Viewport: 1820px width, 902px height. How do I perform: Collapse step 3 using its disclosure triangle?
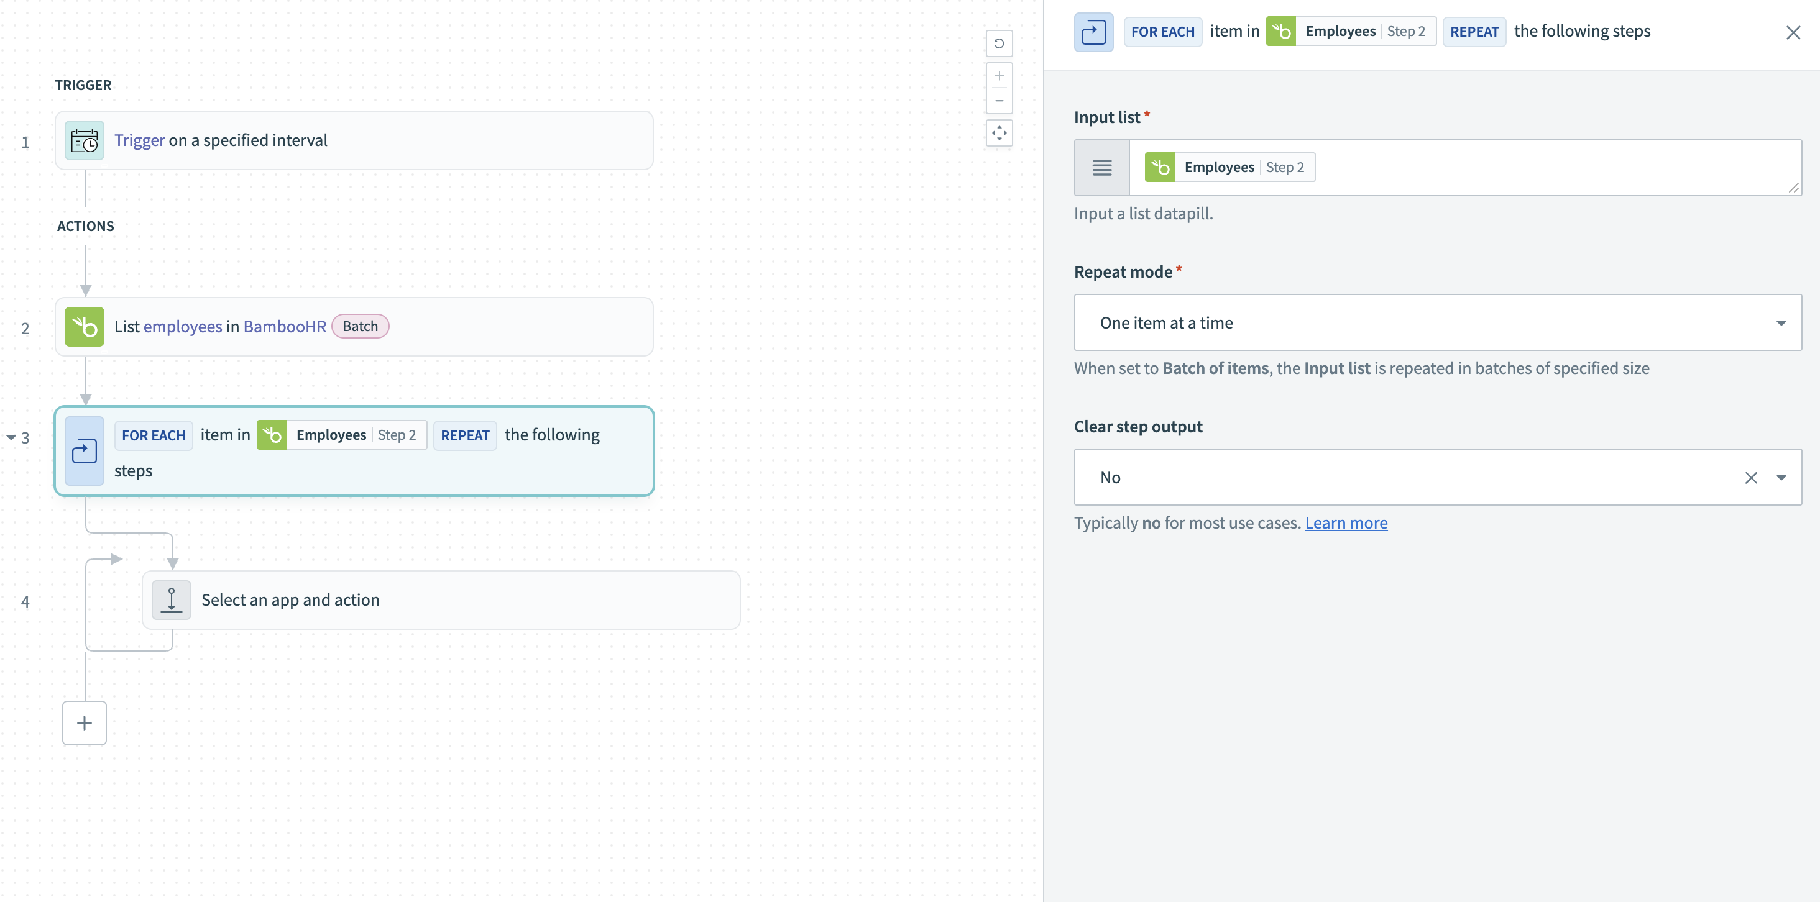[x=10, y=437]
